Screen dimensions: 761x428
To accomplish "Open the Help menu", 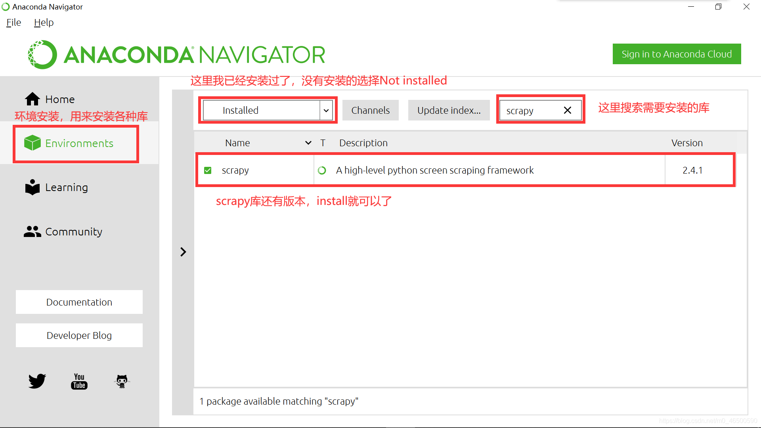I will (x=43, y=23).
